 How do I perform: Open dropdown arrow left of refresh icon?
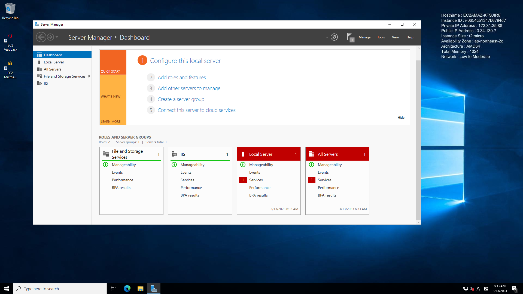(x=327, y=37)
